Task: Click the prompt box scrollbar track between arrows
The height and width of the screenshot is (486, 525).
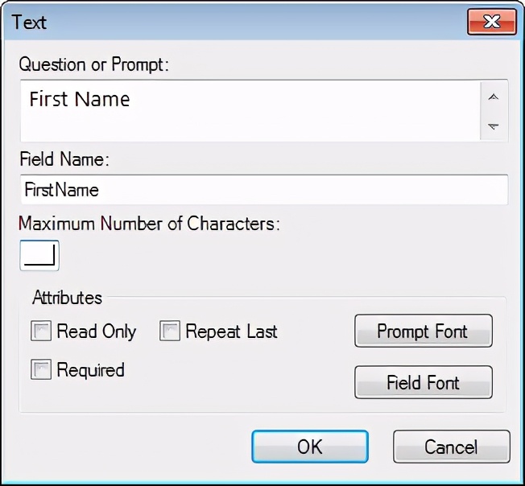Action: pyautogui.click(x=494, y=113)
